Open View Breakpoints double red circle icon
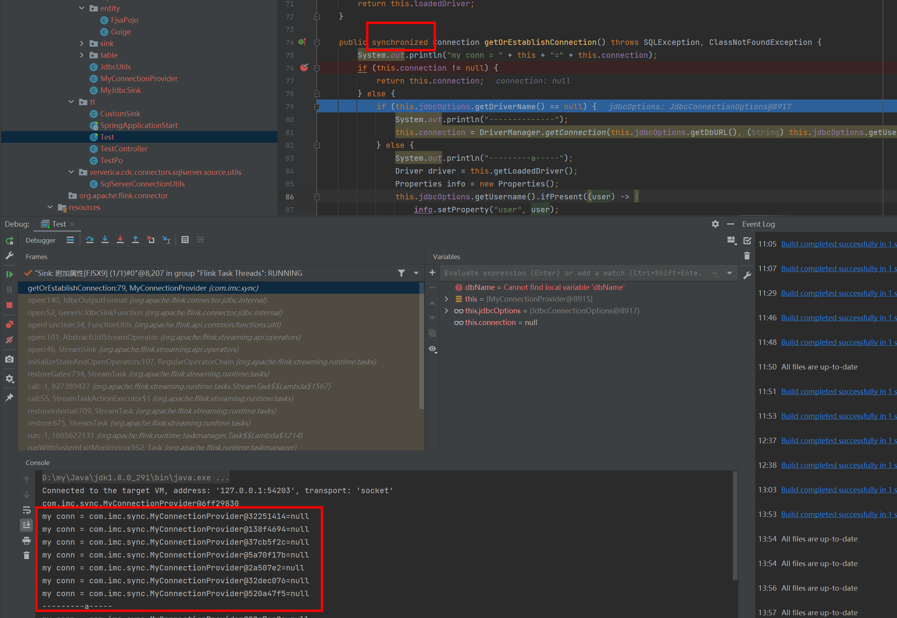This screenshot has height=618, width=897. click(x=10, y=324)
